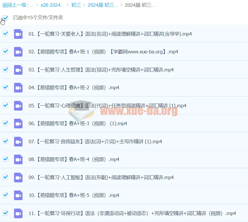Open file name 07.【一轮复习·良师益友】
Image resolution: width=248 pixels, height=222 pixels.
[x=95, y=141]
